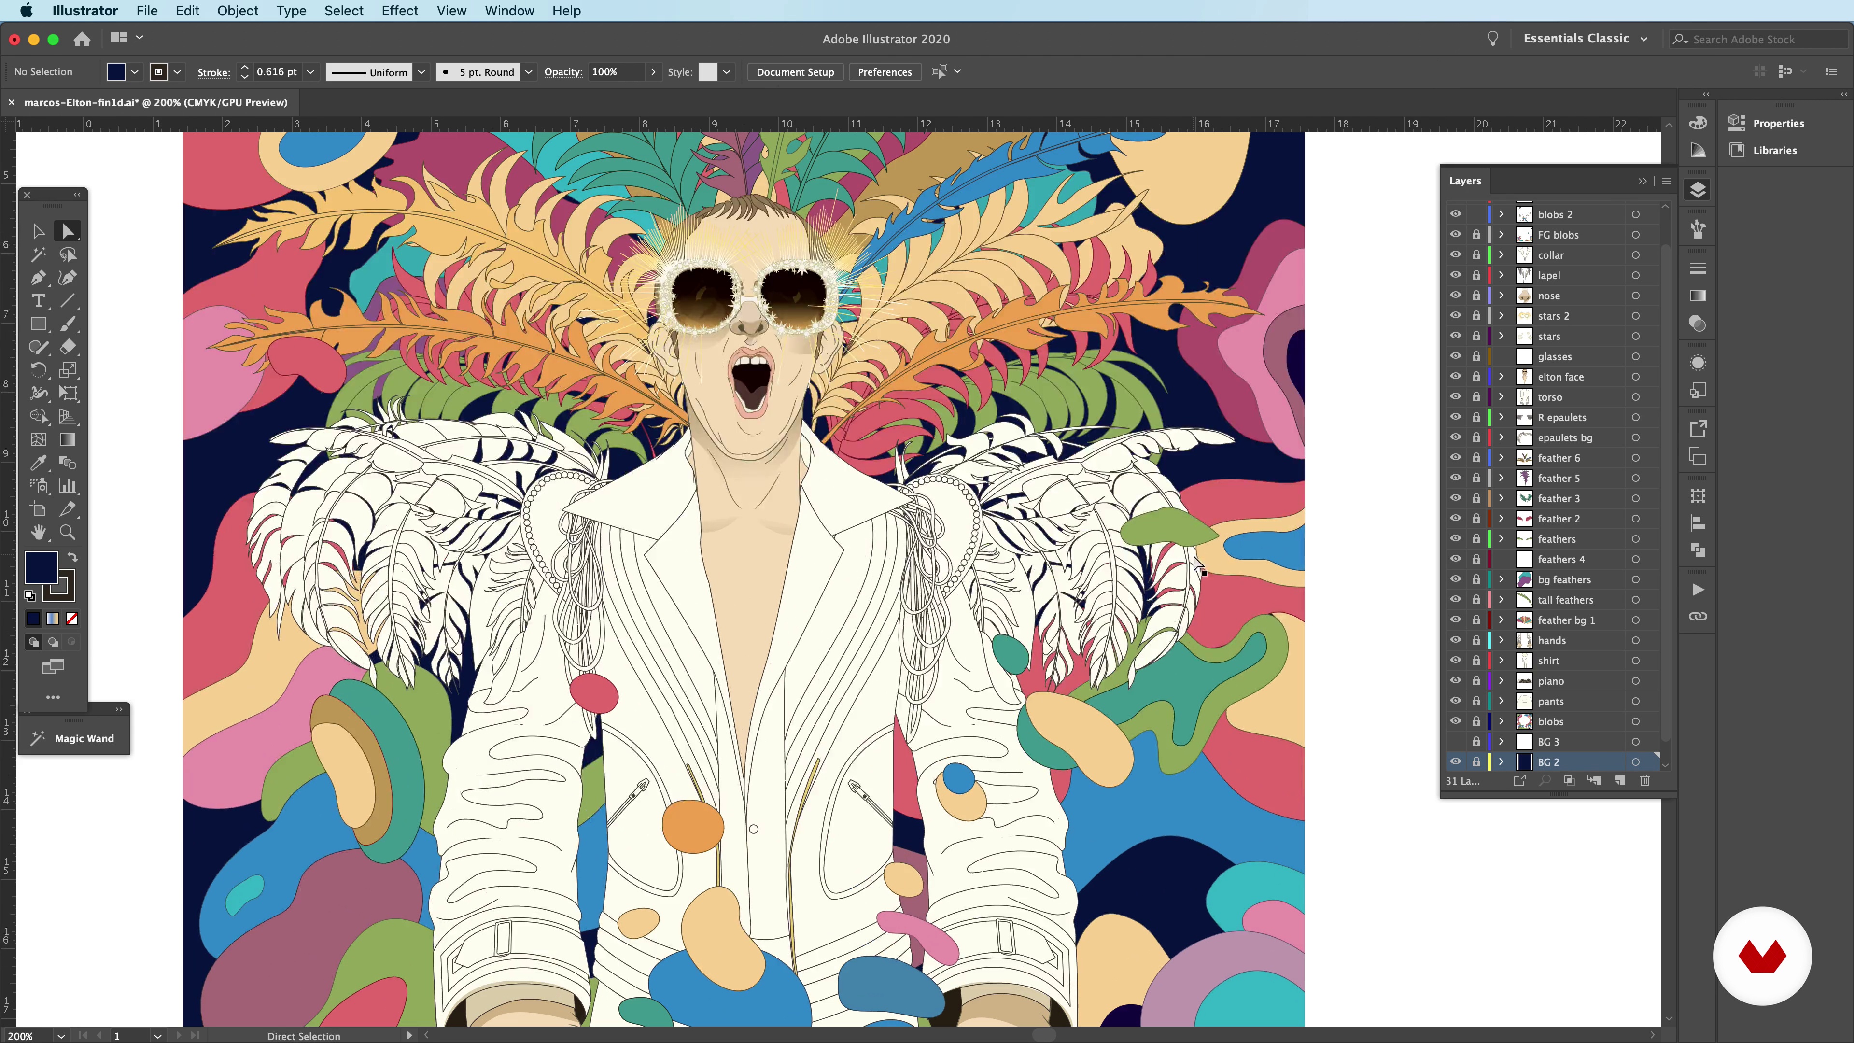Click the Opacity 100% value field
Viewport: 1854px width, 1043px height.
[617, 72]
